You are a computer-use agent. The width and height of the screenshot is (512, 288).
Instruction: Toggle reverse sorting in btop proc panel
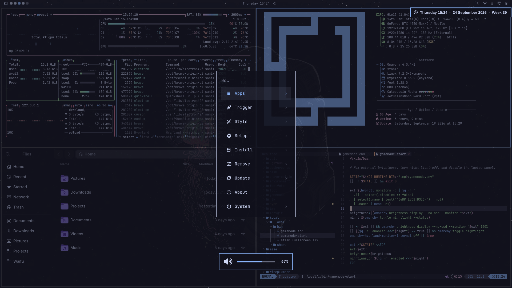pyautogui.click(x=206, y=60)
